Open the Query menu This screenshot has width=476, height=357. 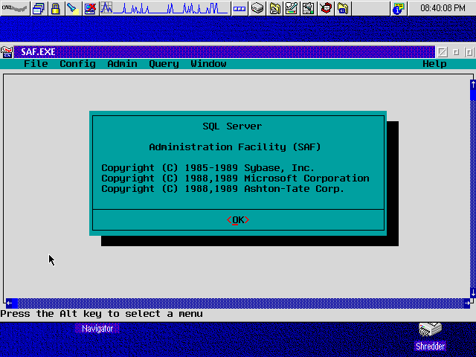[x=164, y=64]
